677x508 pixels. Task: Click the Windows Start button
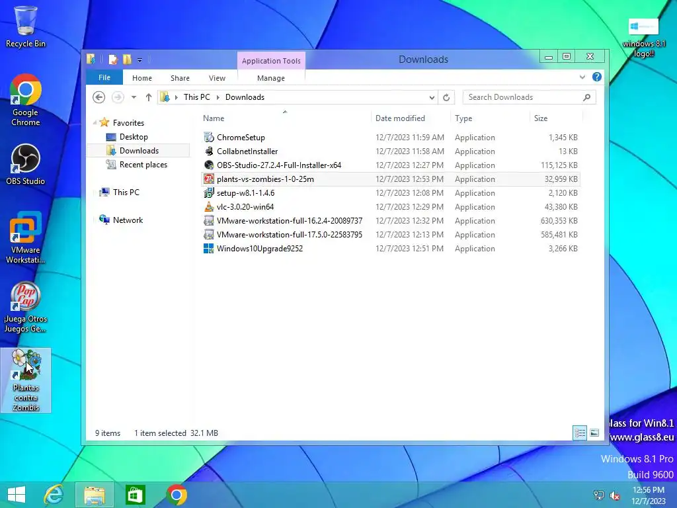pyautogui.click(x=17, y=495)
